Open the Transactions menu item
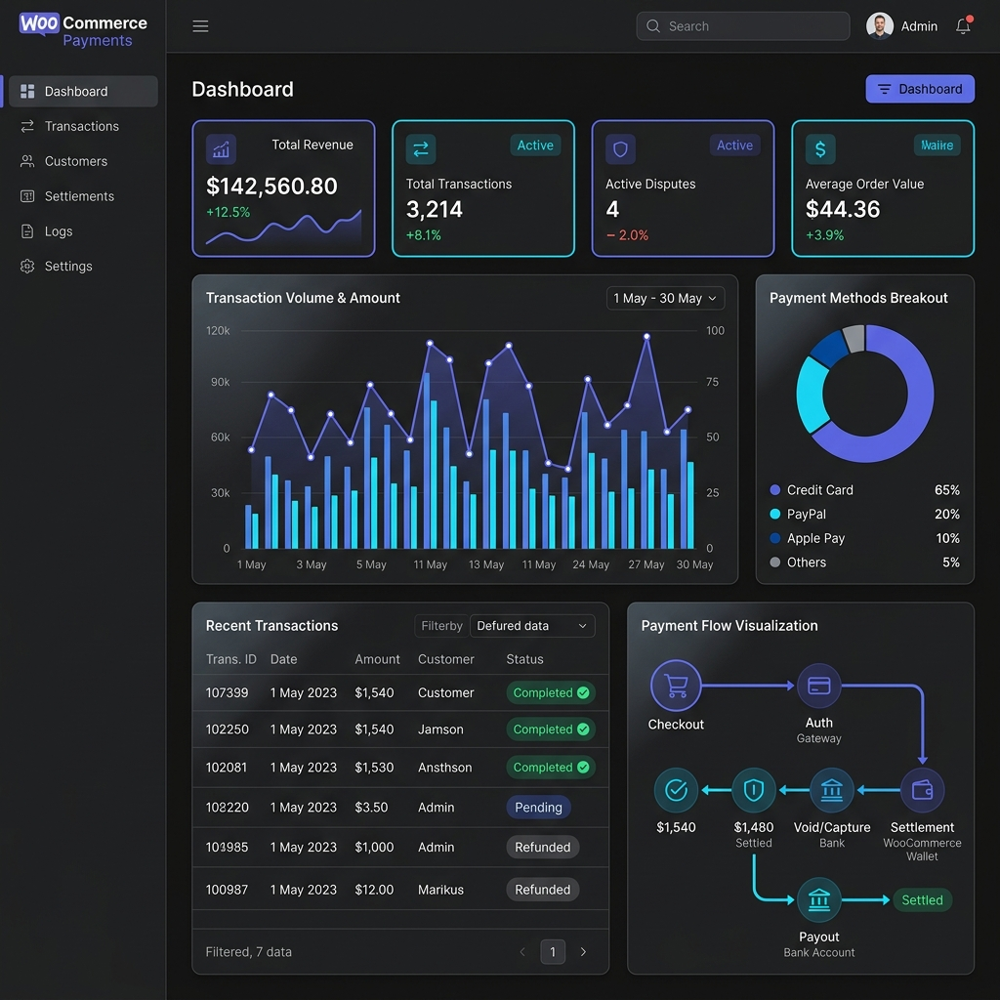The height and width of the screenshot is (1000, 1000). tap(84, 126)
